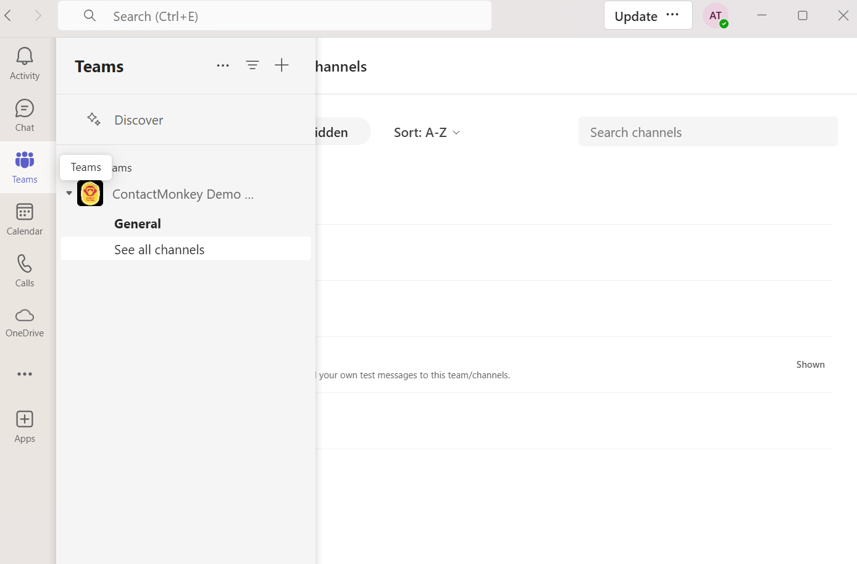Click the ContactMonkey team avatar
857x564 pixels.
[x=90, y=193]
